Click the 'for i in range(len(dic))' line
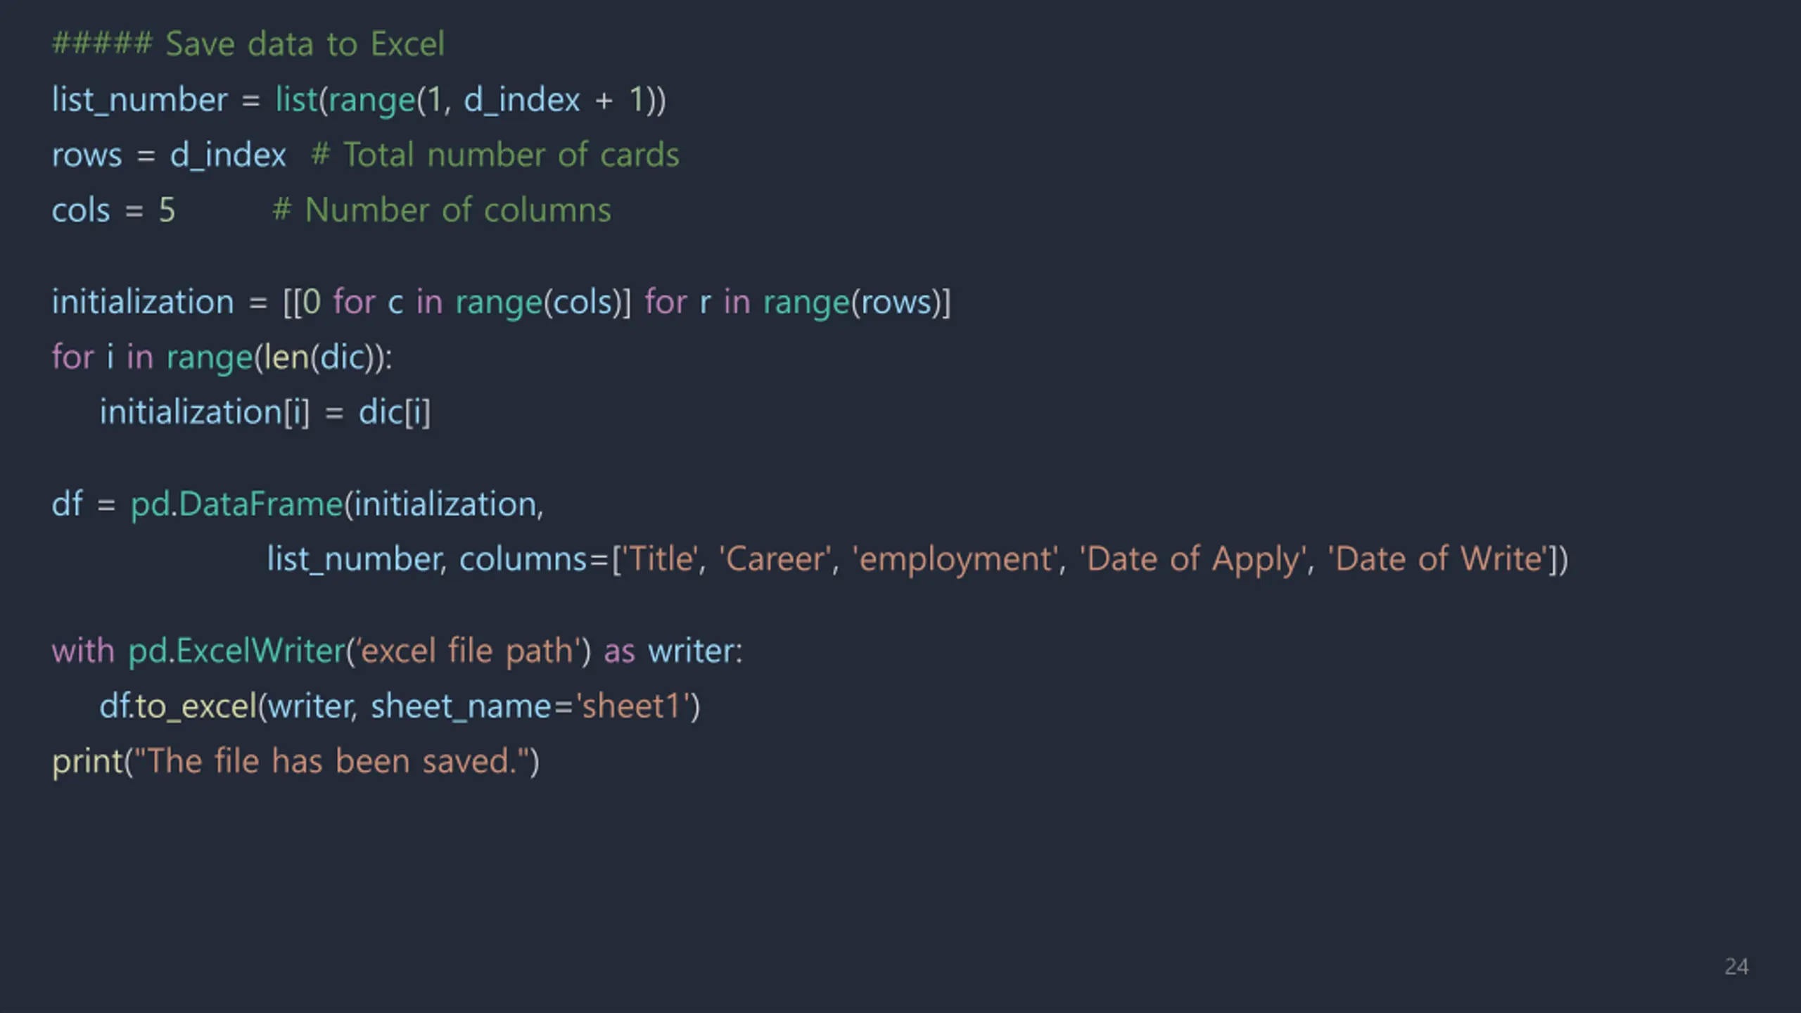Screen dimensions: 1801x1013 click(222, 357)
